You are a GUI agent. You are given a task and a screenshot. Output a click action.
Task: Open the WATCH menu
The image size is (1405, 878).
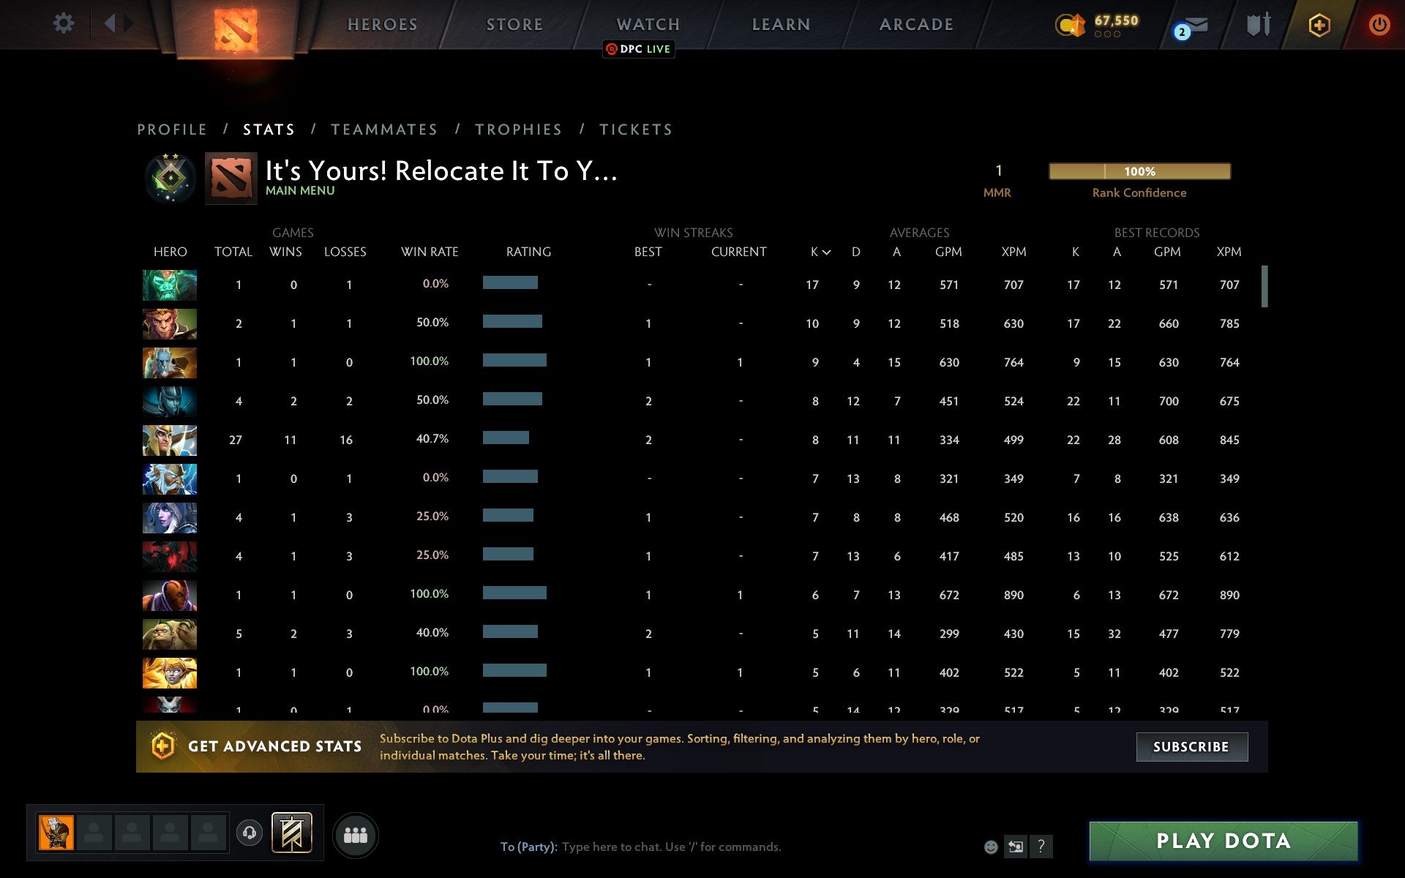coord(647,23)
